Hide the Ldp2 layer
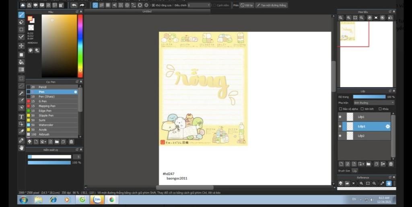This screenshot has height=207, width=412. pyautogui.click(x=340, y=136)
